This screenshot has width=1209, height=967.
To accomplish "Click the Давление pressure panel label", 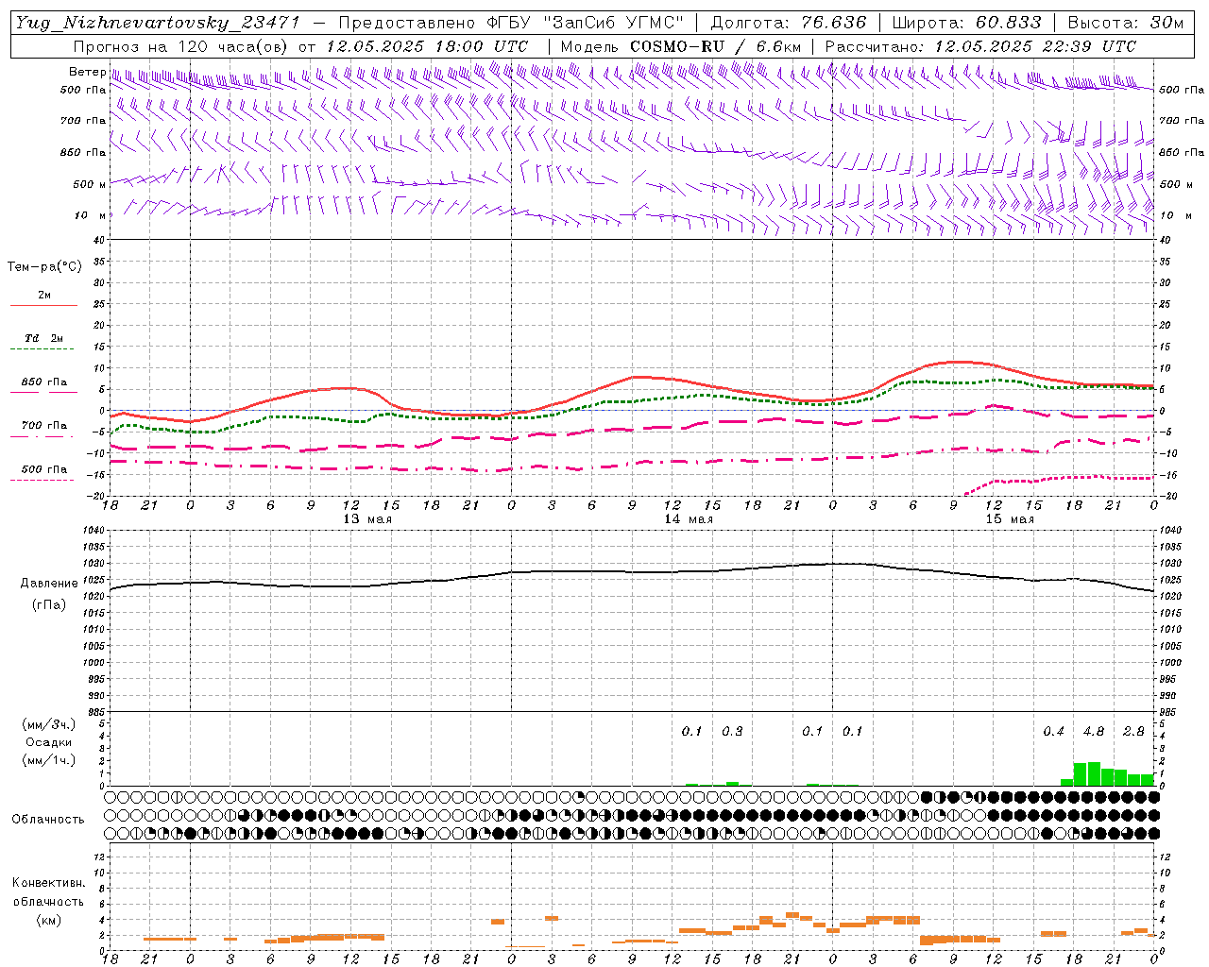I will point(49,584).
